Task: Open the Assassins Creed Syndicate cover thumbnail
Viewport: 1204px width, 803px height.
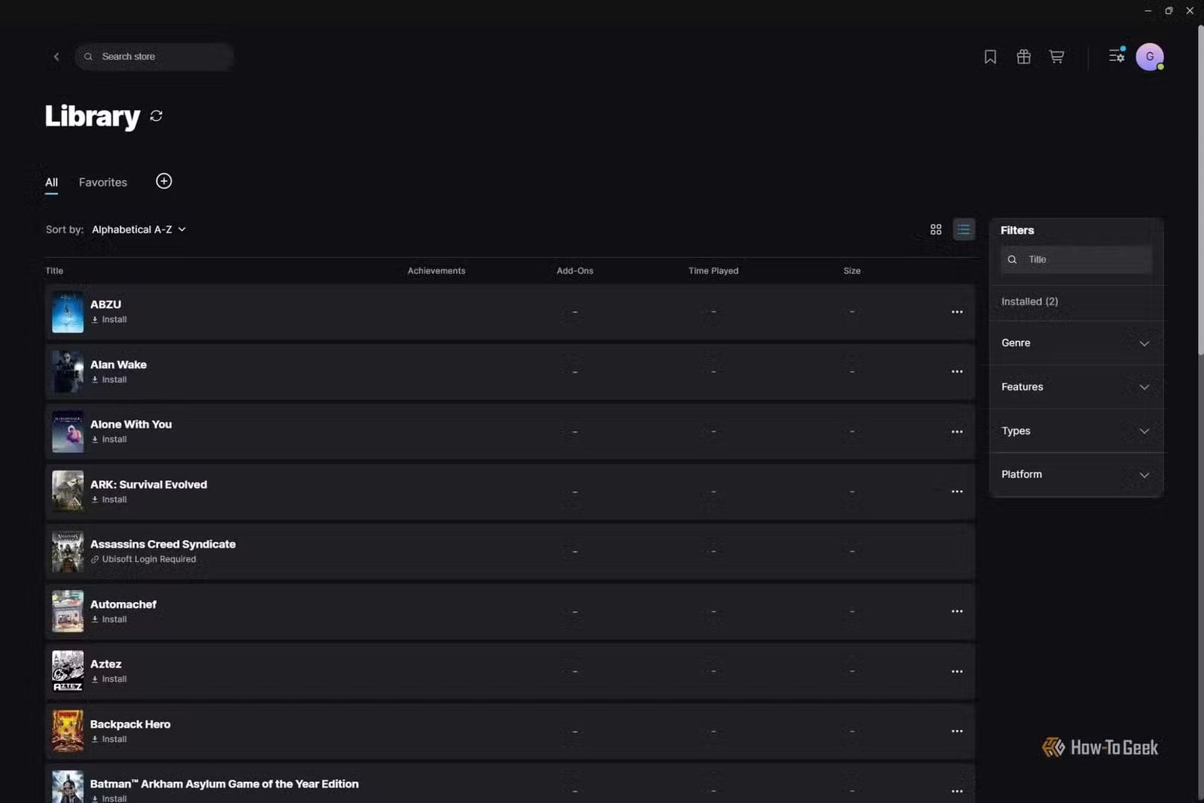Action: click(x=68, y=552)
